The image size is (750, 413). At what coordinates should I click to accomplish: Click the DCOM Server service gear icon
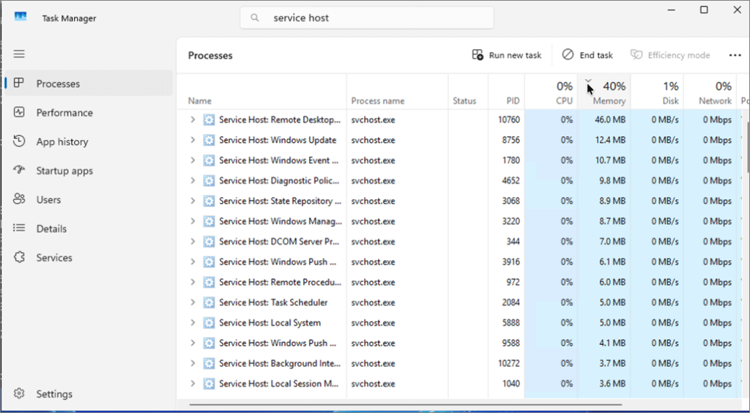[x=209, y=242]
